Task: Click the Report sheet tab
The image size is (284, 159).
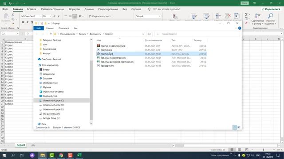Action: pos(21,145)
